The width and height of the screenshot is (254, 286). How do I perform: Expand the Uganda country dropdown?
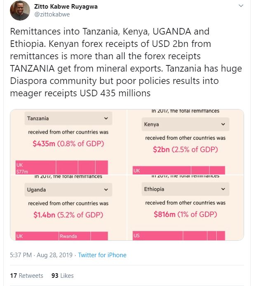(68, 190)
